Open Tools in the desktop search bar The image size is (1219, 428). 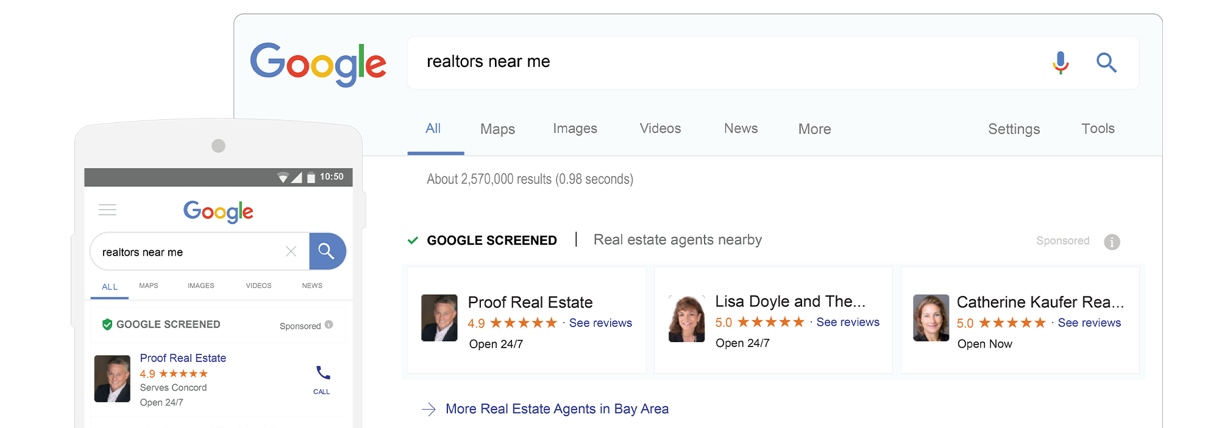coord(1098,128)
